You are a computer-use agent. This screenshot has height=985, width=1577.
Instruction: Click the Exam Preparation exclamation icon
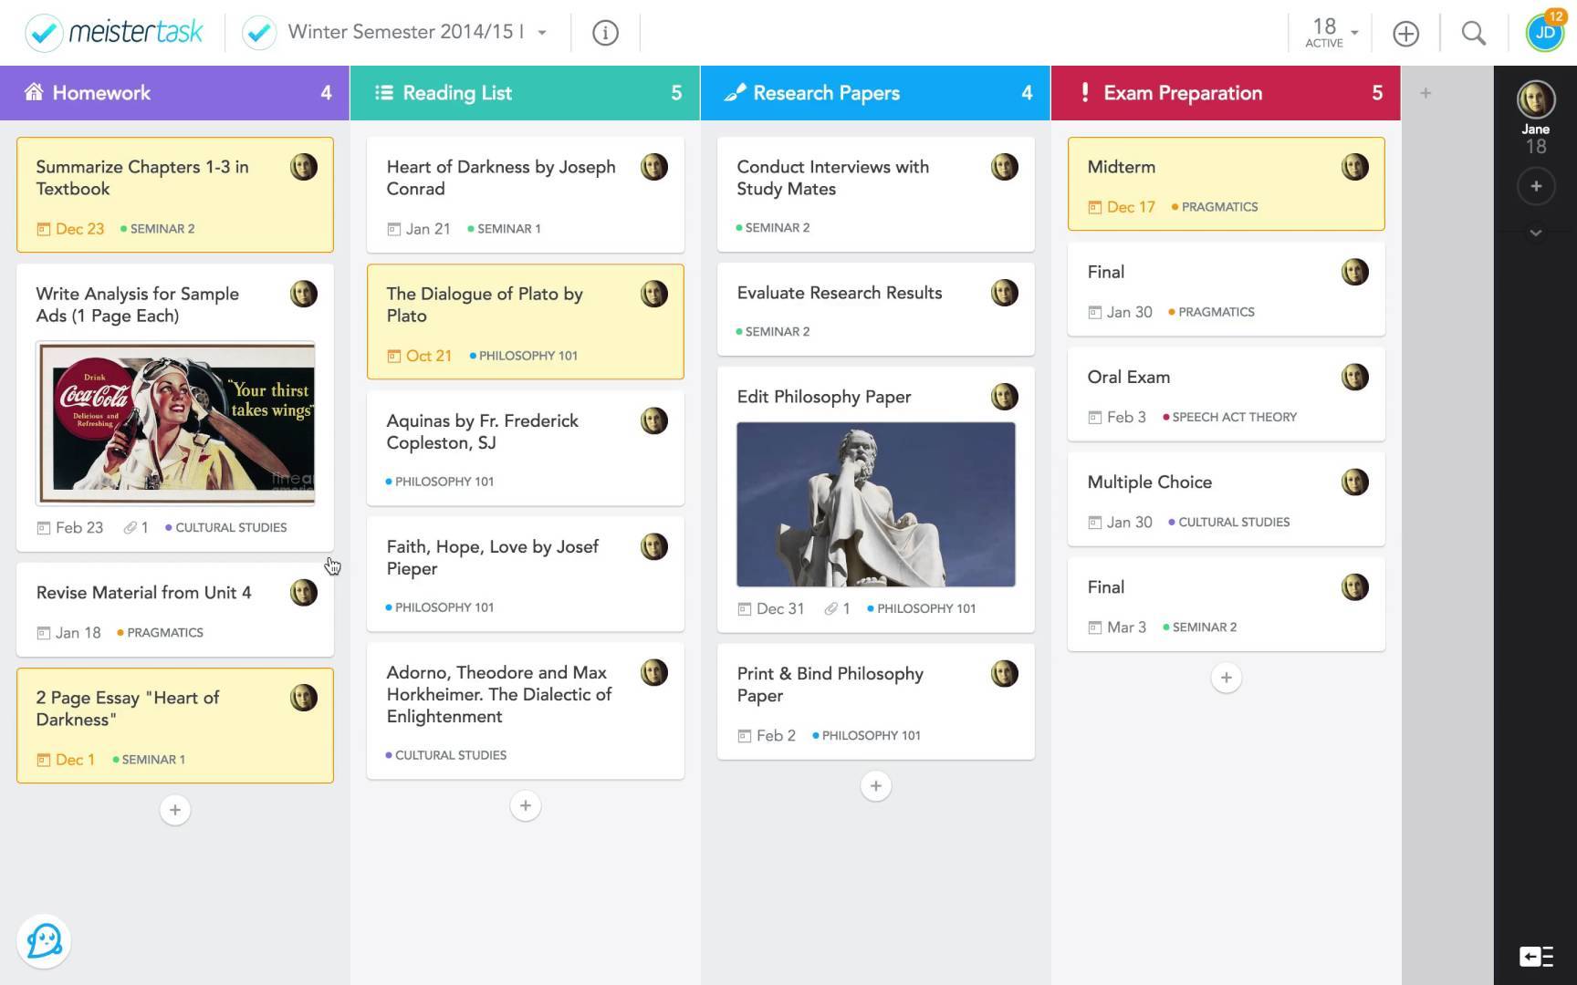point(1085,92)
